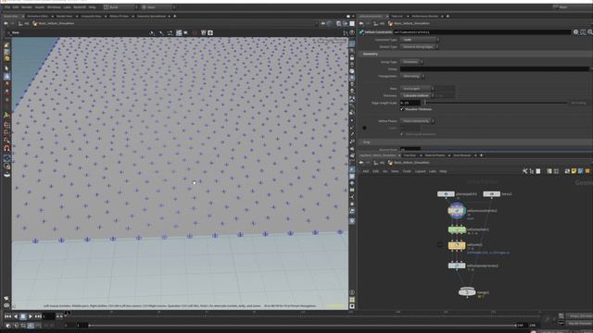The width and height of the screenshot is (593, 333).
Task: Go back in the network editor pane
Action: click(x=361, y=163)
